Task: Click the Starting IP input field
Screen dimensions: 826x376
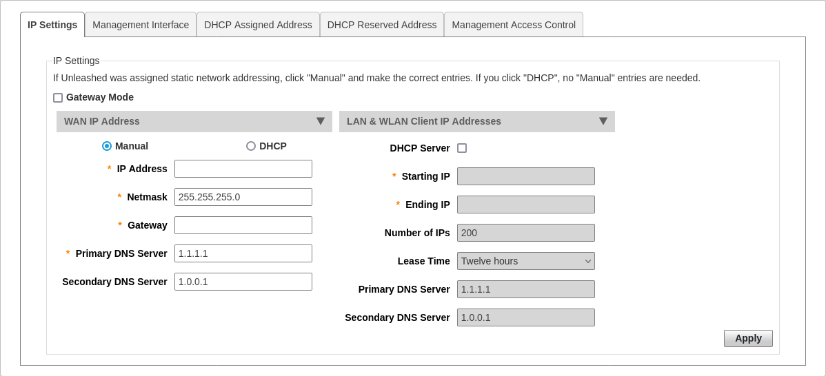Action: point(525,176)
